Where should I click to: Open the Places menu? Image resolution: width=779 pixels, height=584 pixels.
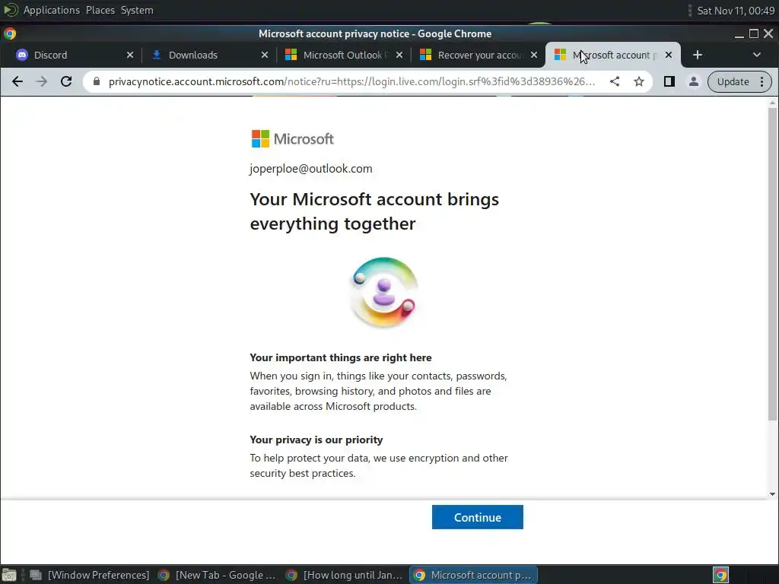(x=100, y=10)
